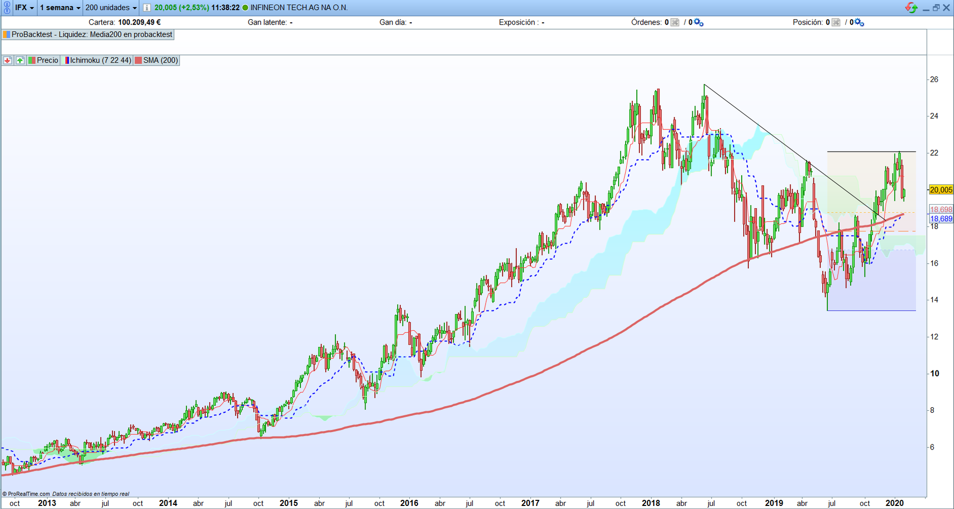Image resolution: width=954 pixels, height=509 pixels.
Task: Click the current price tag 20,005
Action: point(940,190)
